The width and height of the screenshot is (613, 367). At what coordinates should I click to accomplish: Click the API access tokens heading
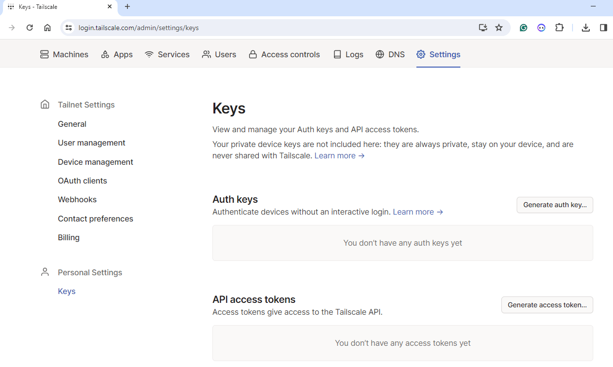[254, 299]
